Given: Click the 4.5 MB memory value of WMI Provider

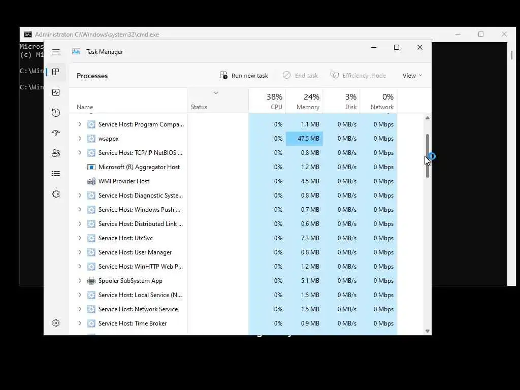Looking at the screenshot, I should (x=310, y=181).
